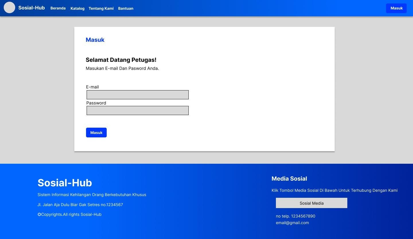Click the Selamat Datang Petugas! heading
This screenshot has height=239, width=413.
click(121, 60)
